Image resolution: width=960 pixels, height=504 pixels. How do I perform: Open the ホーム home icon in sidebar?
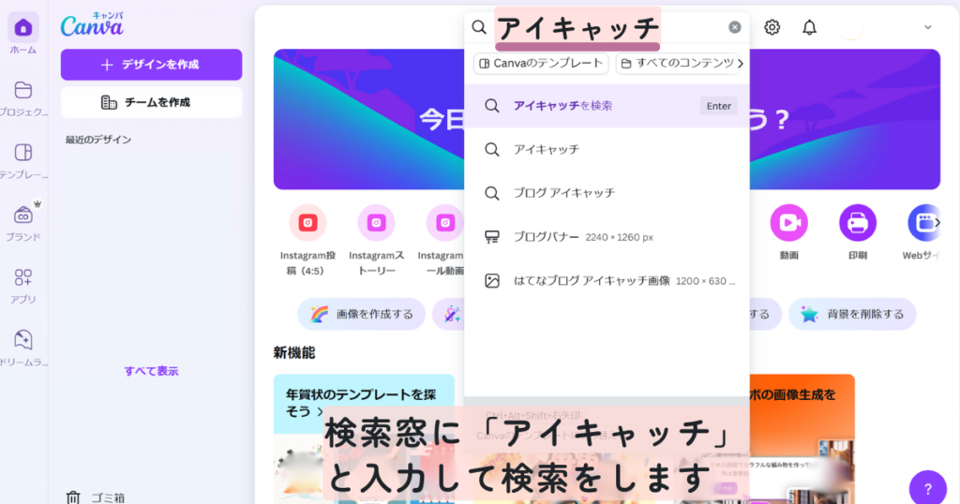23,28
